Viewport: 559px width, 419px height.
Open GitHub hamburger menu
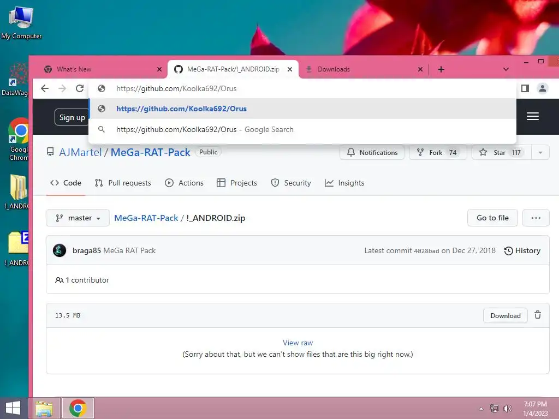tap(533, 116)
